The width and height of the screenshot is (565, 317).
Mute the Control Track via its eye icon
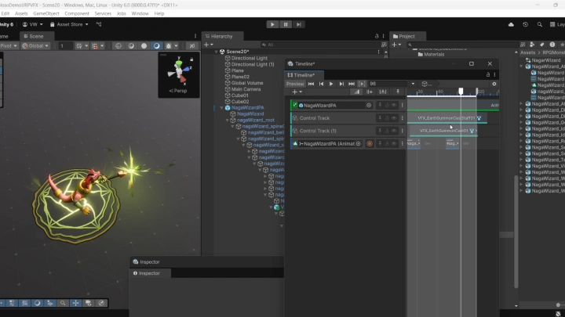coord(394,118)
